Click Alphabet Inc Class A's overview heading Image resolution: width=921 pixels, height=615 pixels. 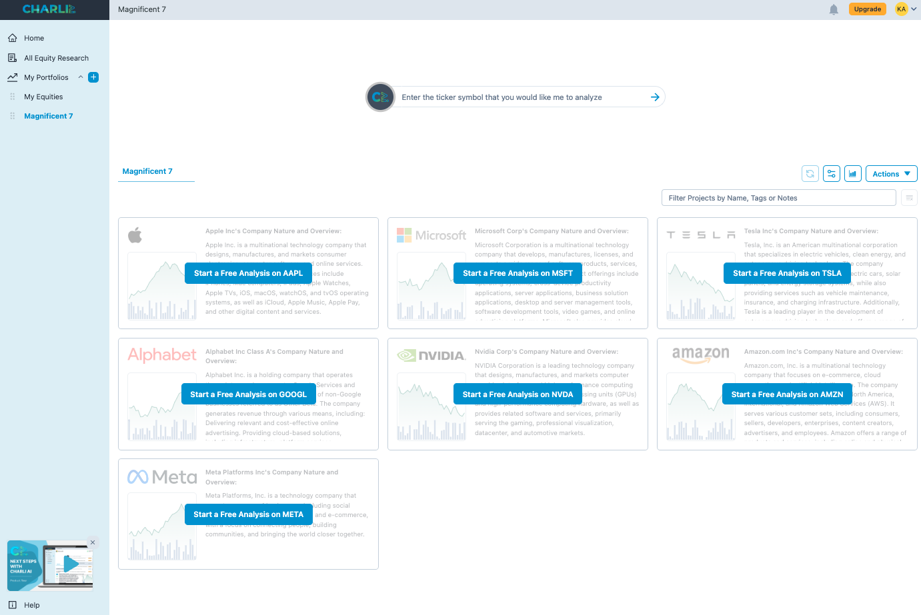pyautogui.click(x=274, y=356)
